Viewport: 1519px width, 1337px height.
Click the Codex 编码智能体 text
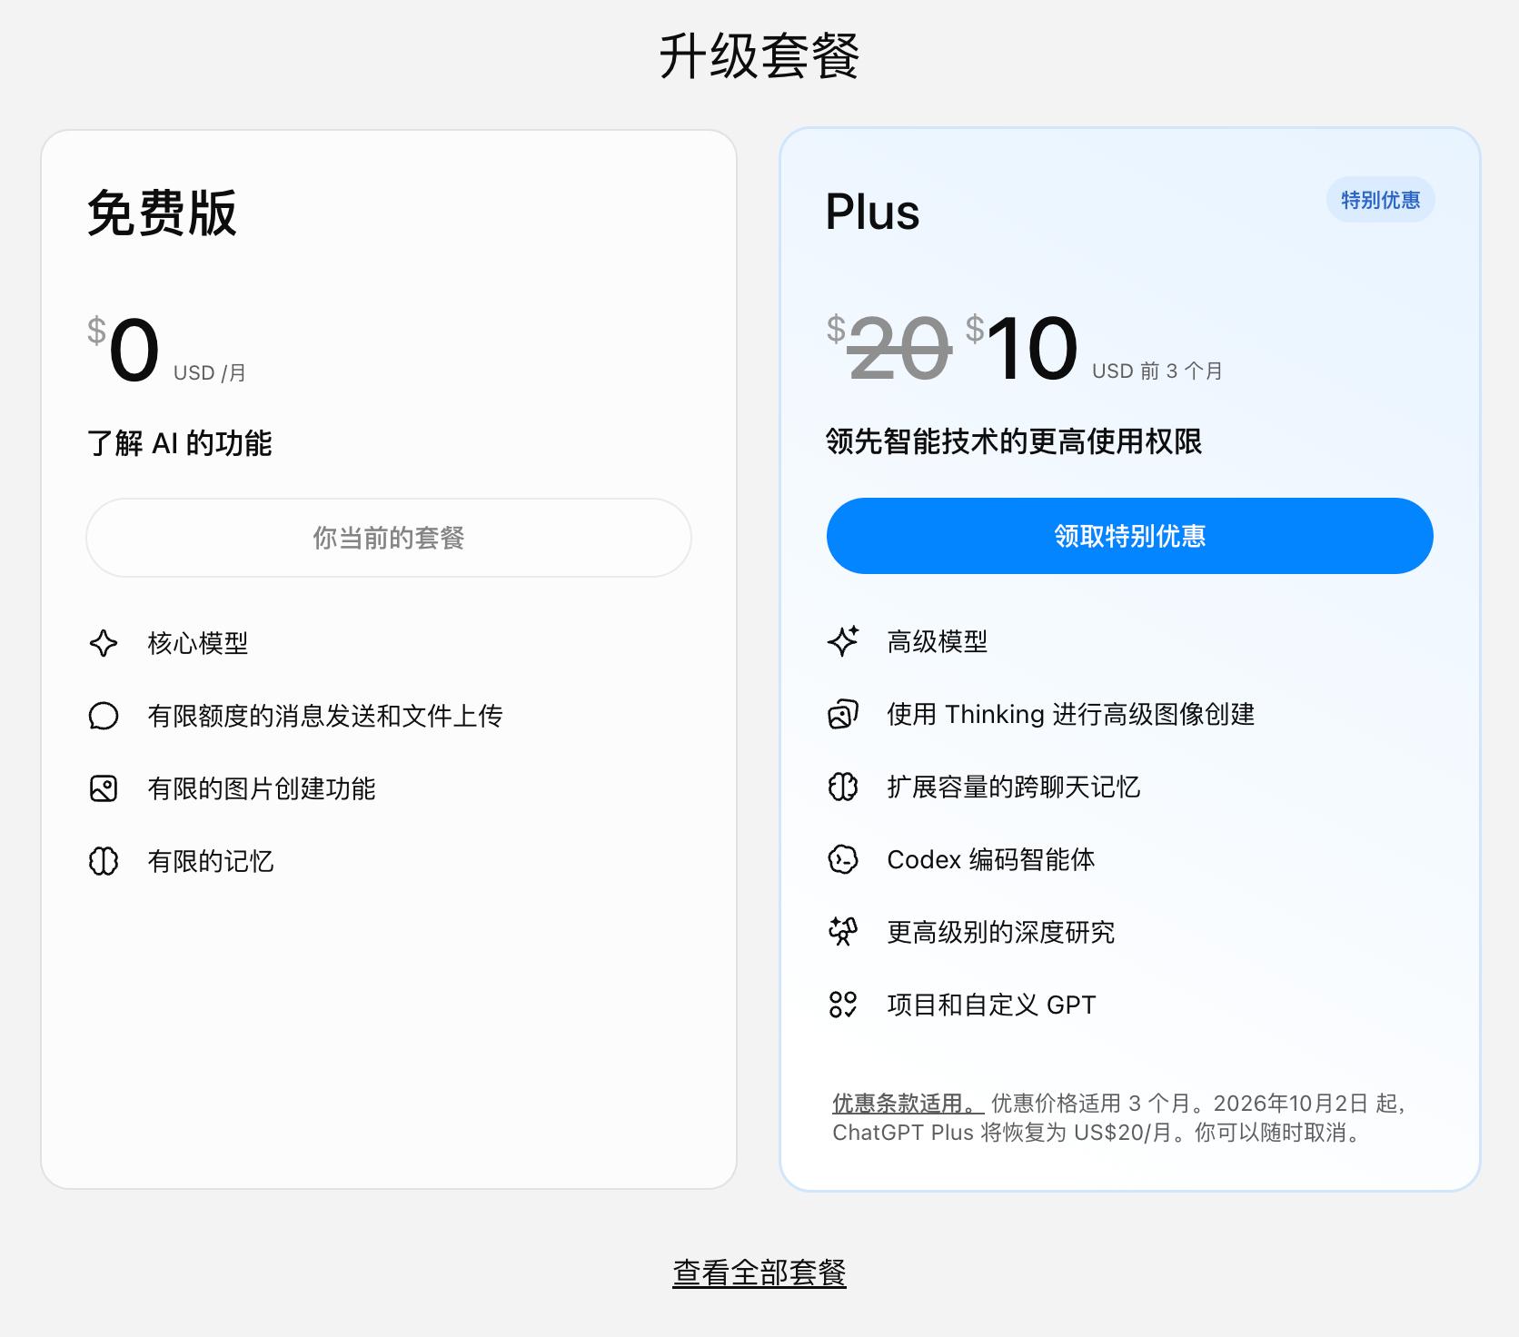(991, 859)
